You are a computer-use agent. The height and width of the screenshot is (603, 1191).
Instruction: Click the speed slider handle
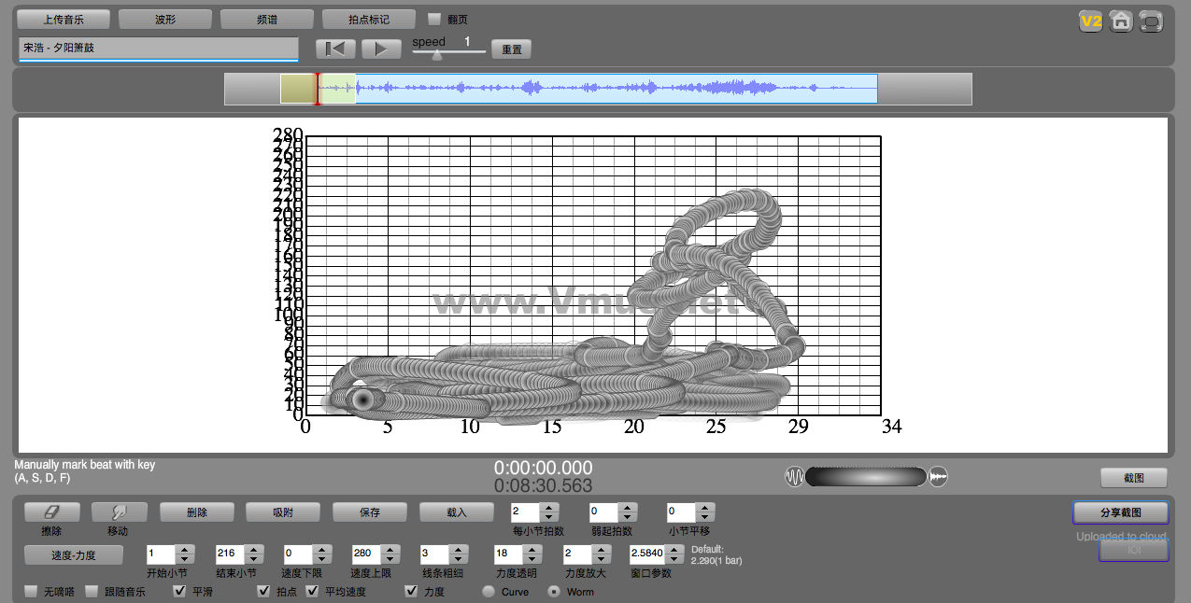436,55
